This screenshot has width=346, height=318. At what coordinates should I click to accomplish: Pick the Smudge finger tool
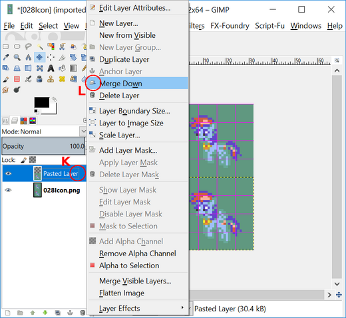pyautogui.click(x=6, y=90)
